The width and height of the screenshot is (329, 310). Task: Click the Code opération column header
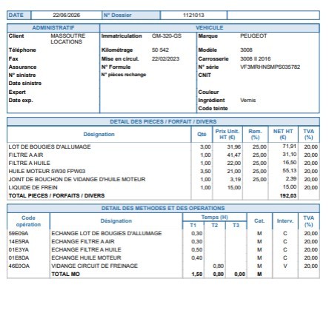click(x=28, y=221)
